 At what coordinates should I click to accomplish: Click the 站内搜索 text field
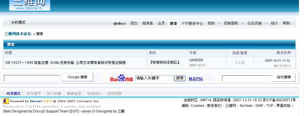coord(247,78)
